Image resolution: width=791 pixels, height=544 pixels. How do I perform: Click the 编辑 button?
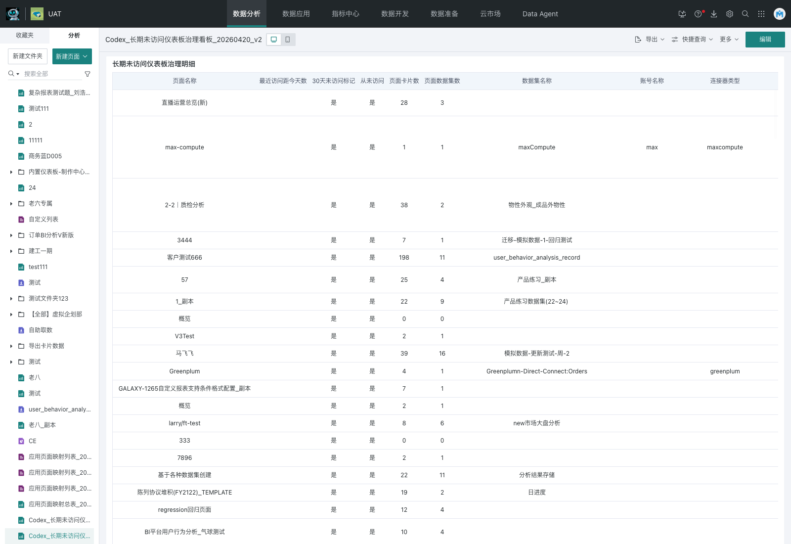pos(765,40)
